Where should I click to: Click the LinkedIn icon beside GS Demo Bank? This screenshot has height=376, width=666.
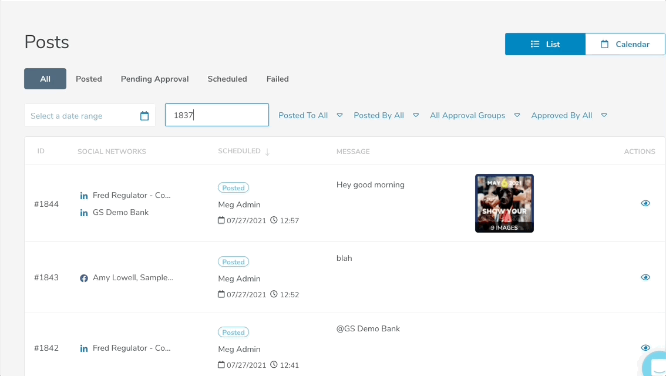[84, 213]
